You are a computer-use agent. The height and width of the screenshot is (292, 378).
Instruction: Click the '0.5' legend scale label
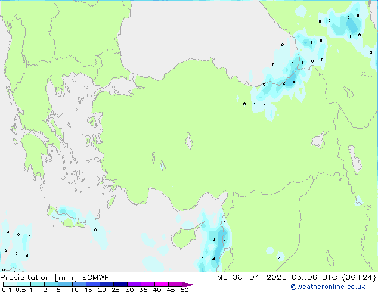20,290
